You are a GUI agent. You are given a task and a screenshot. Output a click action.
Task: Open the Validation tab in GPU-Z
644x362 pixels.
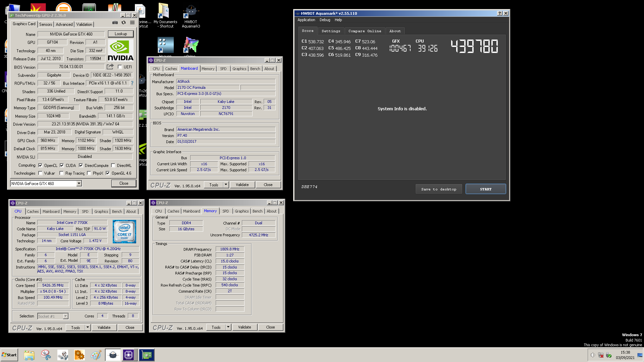[84, 24]
